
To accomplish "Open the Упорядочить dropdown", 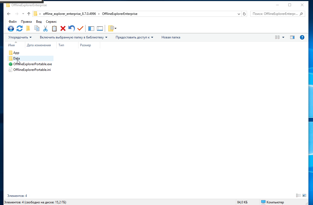I will (20, 37).
